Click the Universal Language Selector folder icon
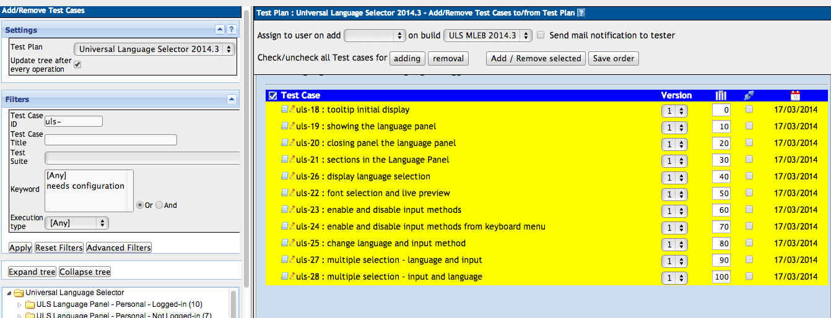Screen dimensions: 831x318 [19, 293]
